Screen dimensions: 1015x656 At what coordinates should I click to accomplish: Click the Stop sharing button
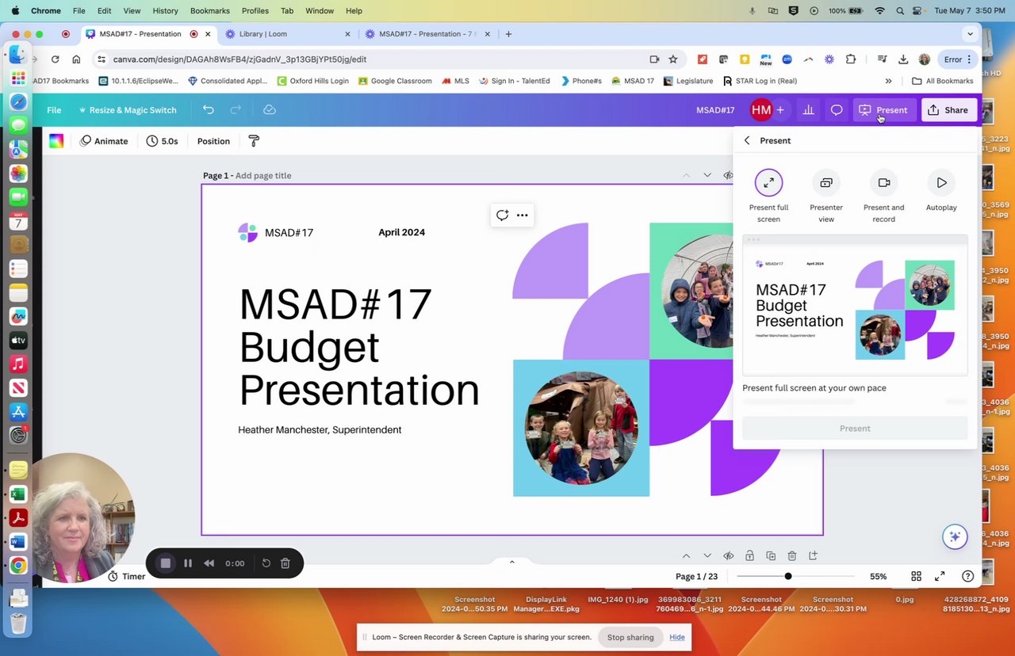630,637
